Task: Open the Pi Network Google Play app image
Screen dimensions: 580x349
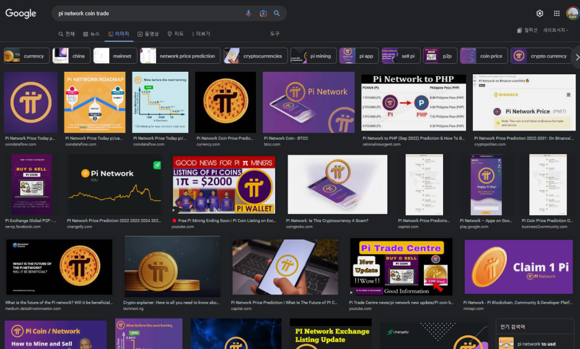Action: pyautogui.click(x=486, y=184)
